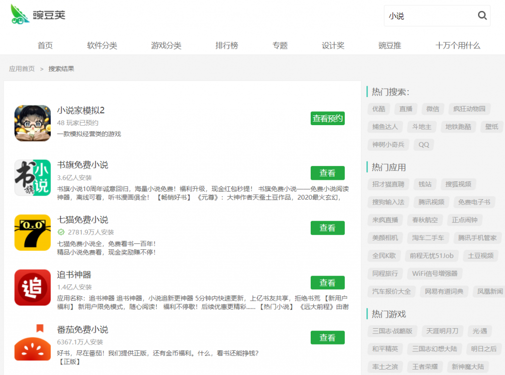Click 查看 button for 书旗免费小说
Screen dimensions: 505x375
[327, 173]
